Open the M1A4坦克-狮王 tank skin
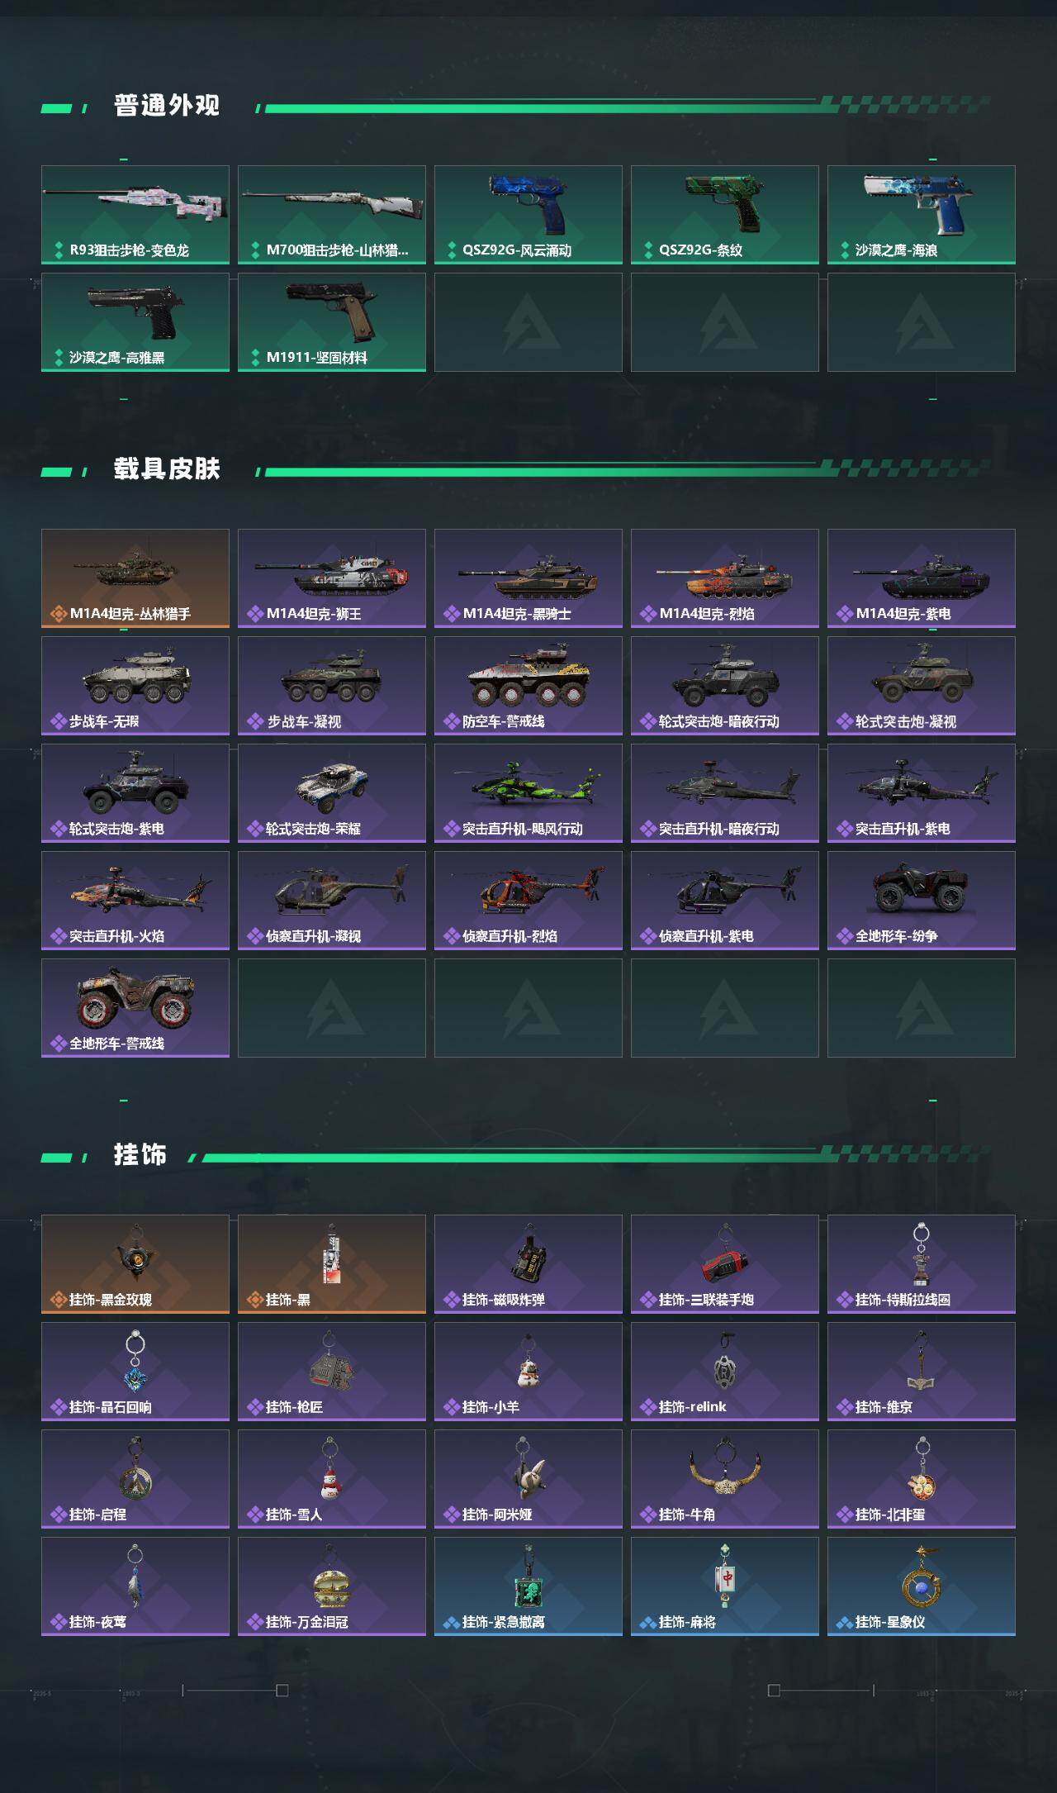This screenshot has width=1057, height=1793. pyautogui.click(x=332, y=578)
